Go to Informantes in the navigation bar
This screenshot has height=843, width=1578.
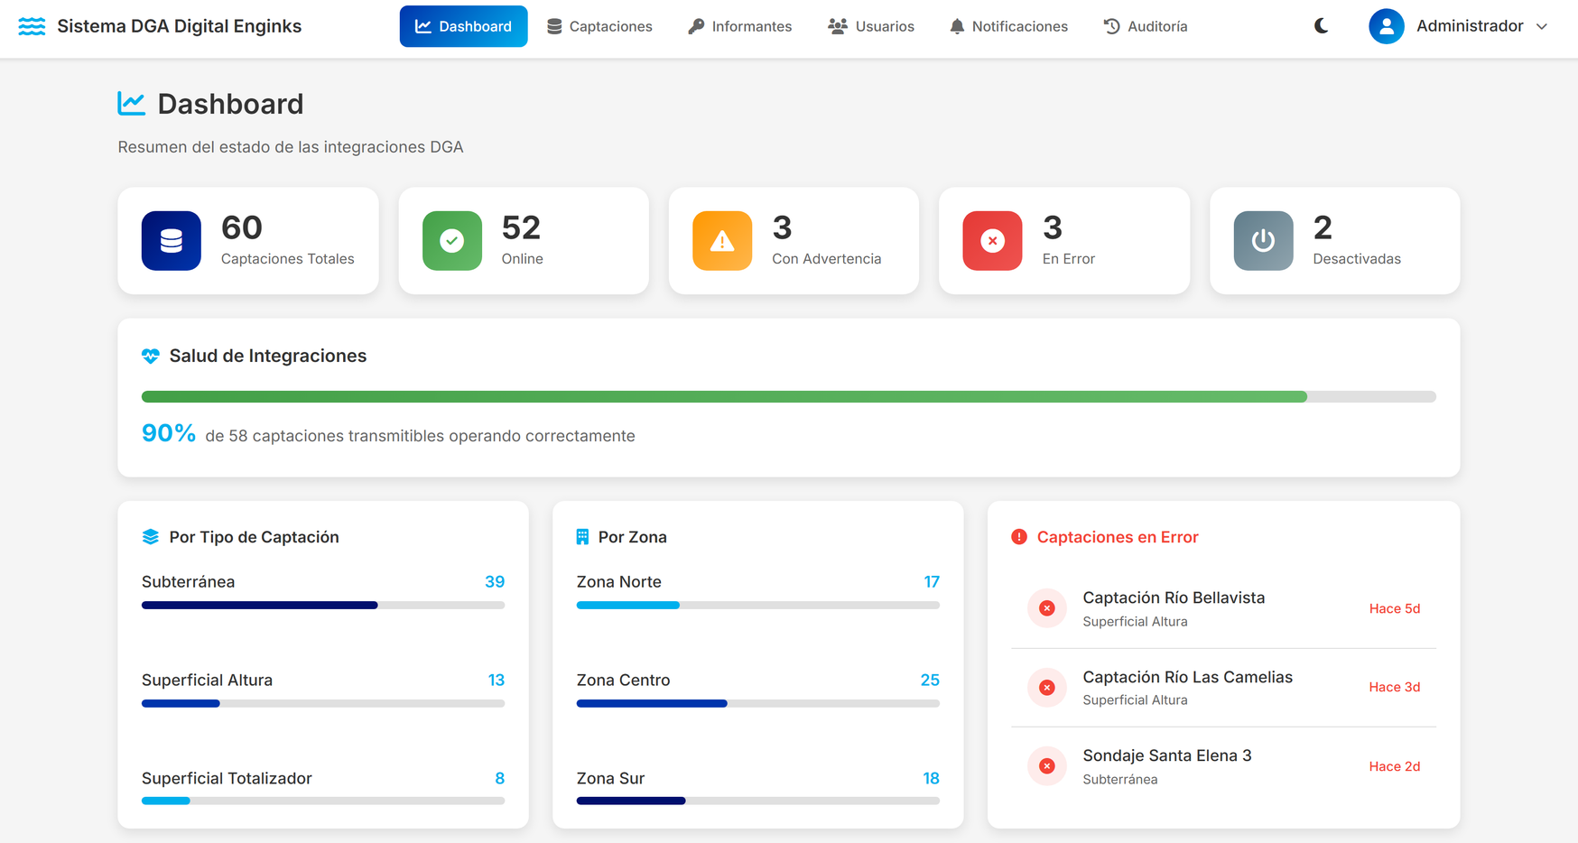[x=739, y=26]
